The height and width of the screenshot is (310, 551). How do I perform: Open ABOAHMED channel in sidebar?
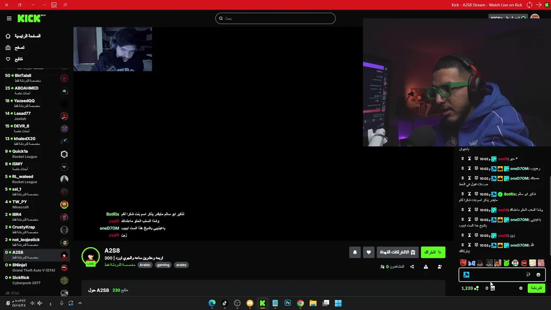pos(36,90)
